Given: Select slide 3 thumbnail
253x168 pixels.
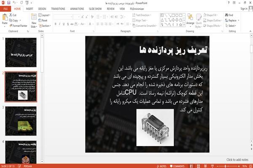Looking at the screenshot, I should click(x=21, y=121).
